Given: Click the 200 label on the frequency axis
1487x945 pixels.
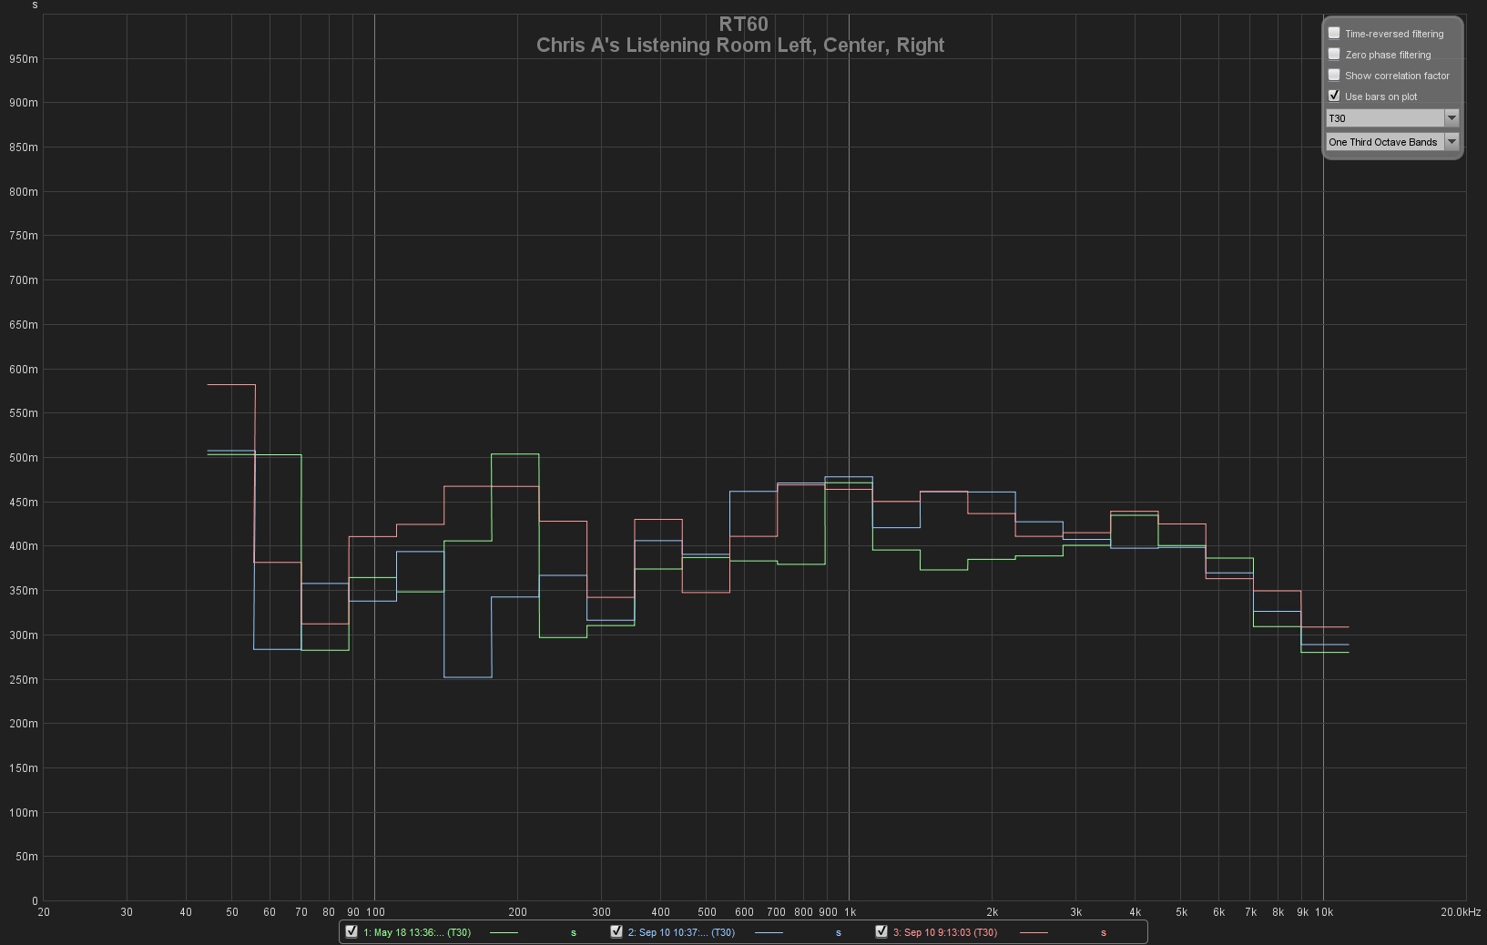Looking at the screenshot, I should 517,912.
